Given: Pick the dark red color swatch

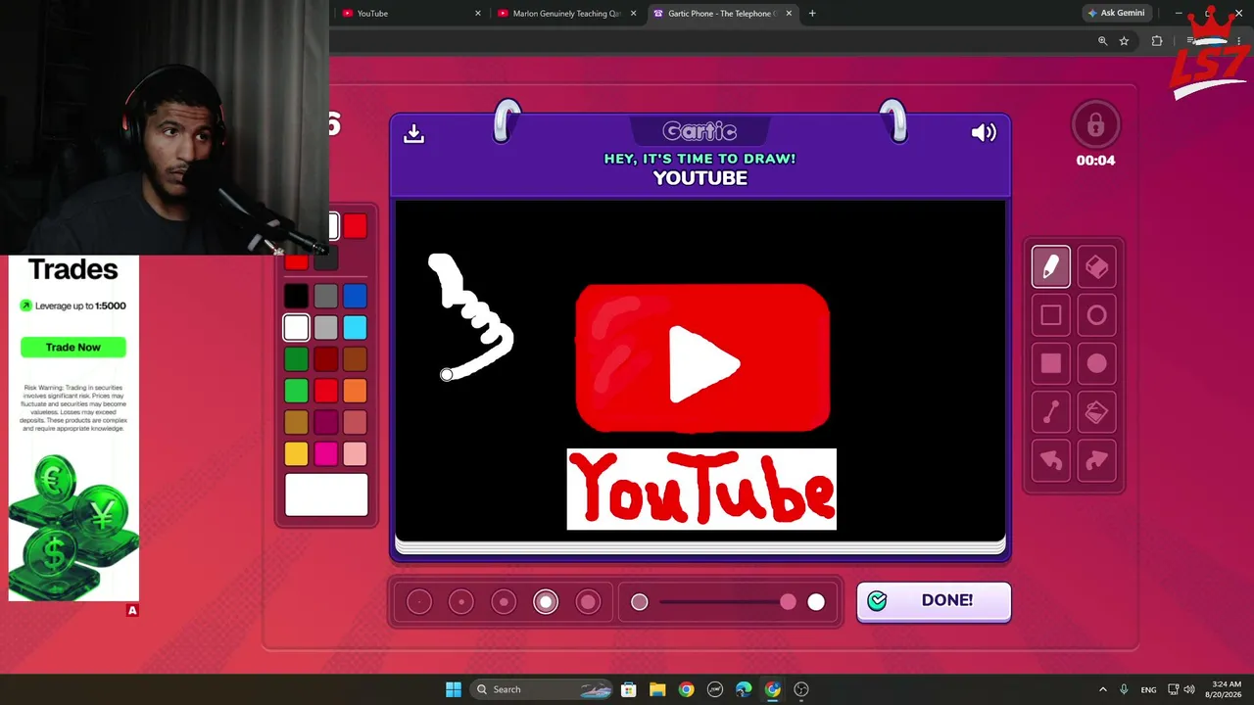Looking at the screenshot, I should (325, 359).
